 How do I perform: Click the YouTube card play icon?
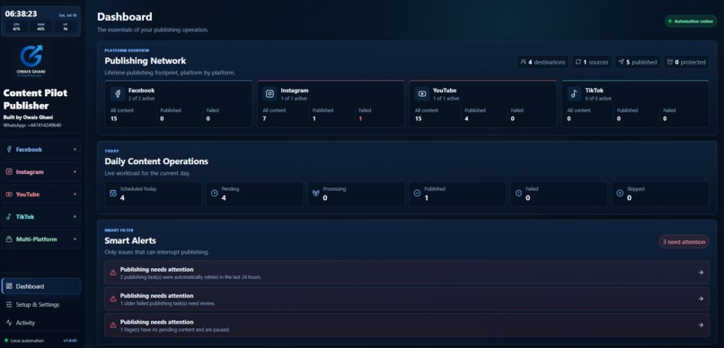click(x=422, y=94)
